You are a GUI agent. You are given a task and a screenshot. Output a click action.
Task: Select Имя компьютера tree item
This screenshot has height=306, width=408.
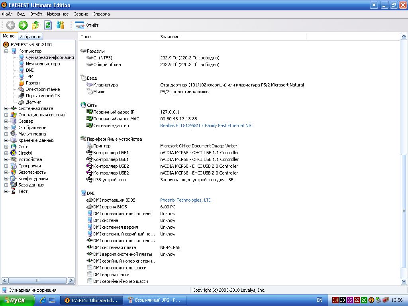(43, 64)
